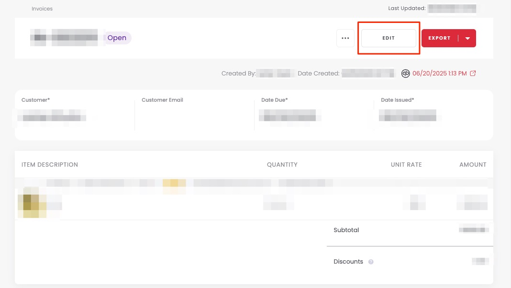Viewport: 511px width, 288px height.
Task: Click the red EXPORT button label
Action: coord(439,38)
